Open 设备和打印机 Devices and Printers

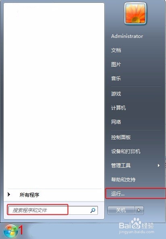pyautogui.click(x=126, y=152)
